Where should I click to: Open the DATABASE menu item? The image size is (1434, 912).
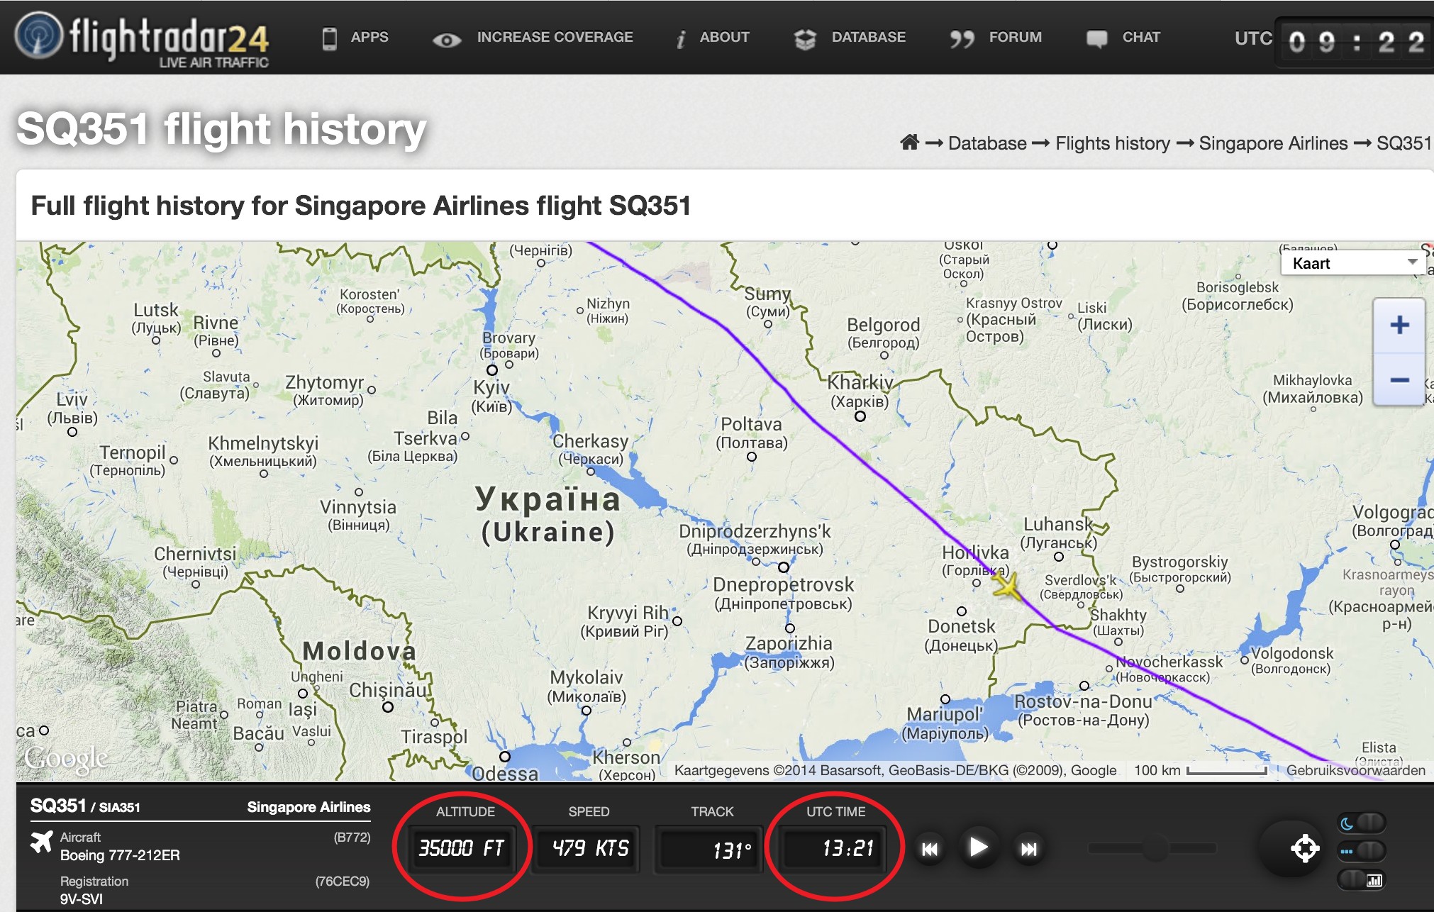click(850, 38)
